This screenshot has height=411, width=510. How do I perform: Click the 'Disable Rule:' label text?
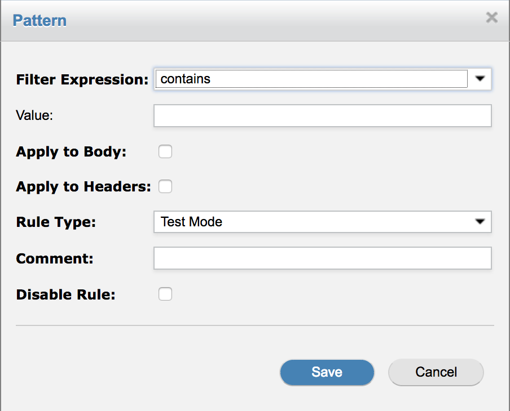pos(65,294)
